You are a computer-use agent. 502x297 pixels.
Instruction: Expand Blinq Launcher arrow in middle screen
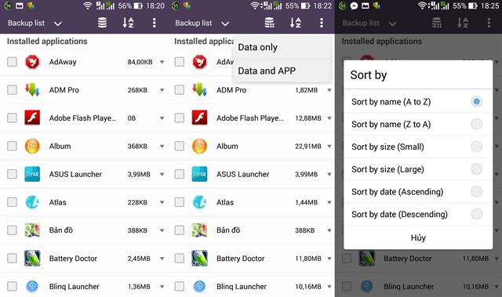tap(329, 287)
